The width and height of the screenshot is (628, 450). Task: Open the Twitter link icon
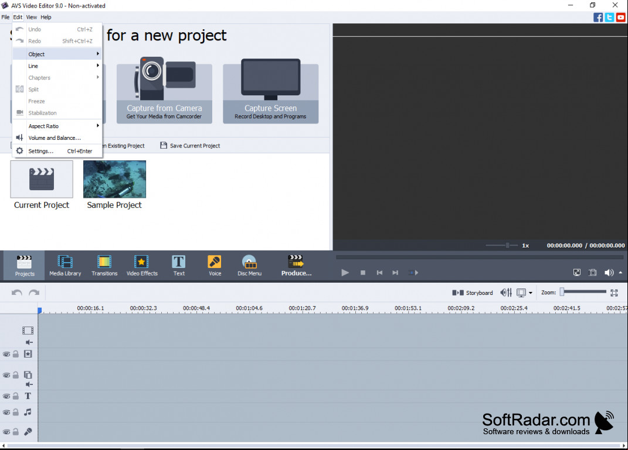coord(609,17)
